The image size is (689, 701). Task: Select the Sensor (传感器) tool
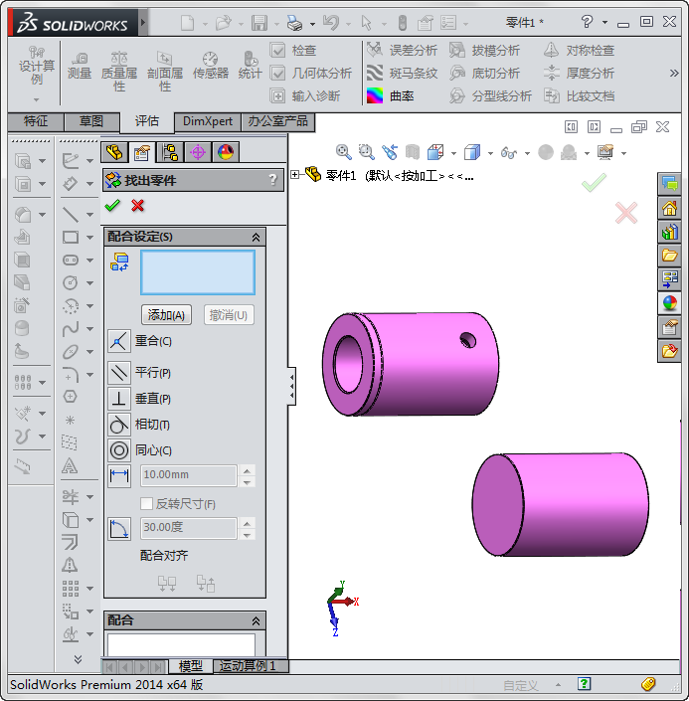tap(210, 65)
